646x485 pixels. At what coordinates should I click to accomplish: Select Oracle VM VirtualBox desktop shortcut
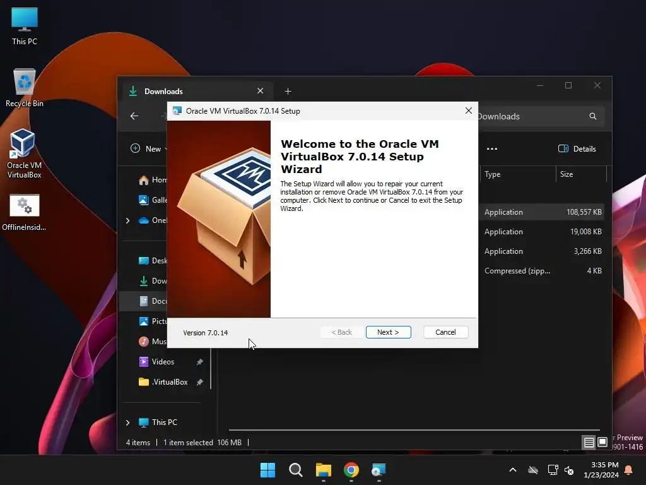(24, 153)
